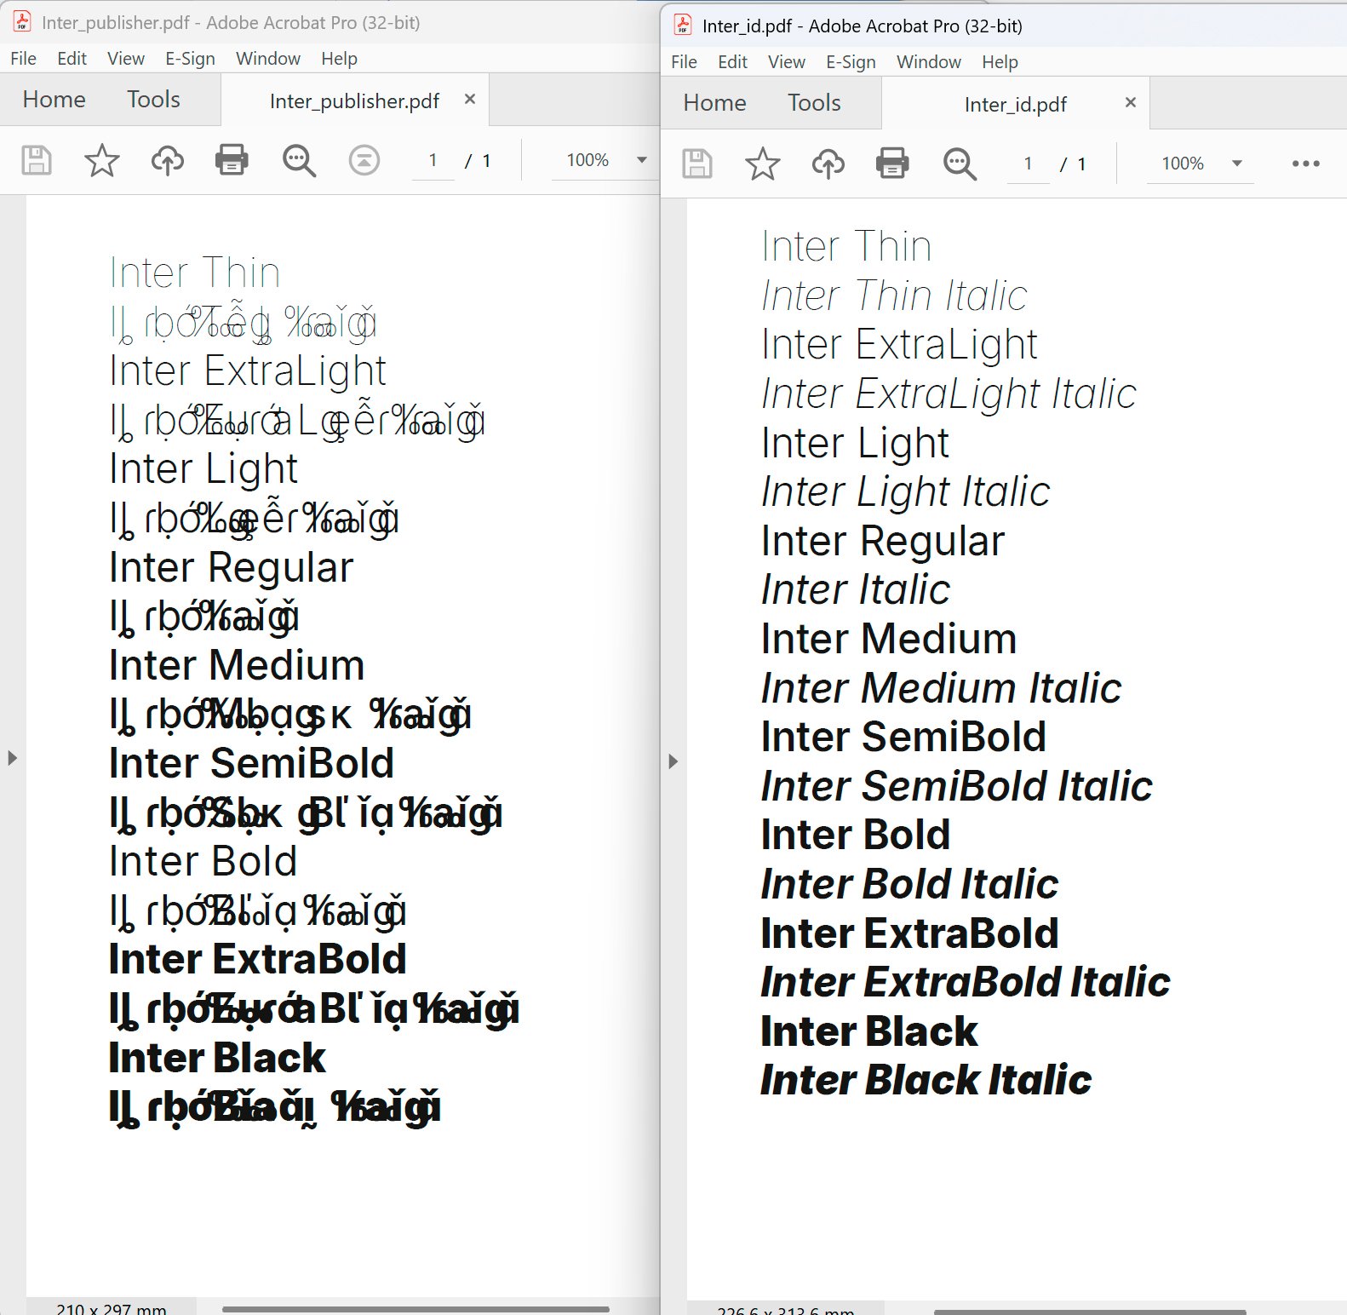Viewport: 1347px width, 1315px height.
Task: Select Inter_id.pdf document tab
Action: [x=1015, y=104]
